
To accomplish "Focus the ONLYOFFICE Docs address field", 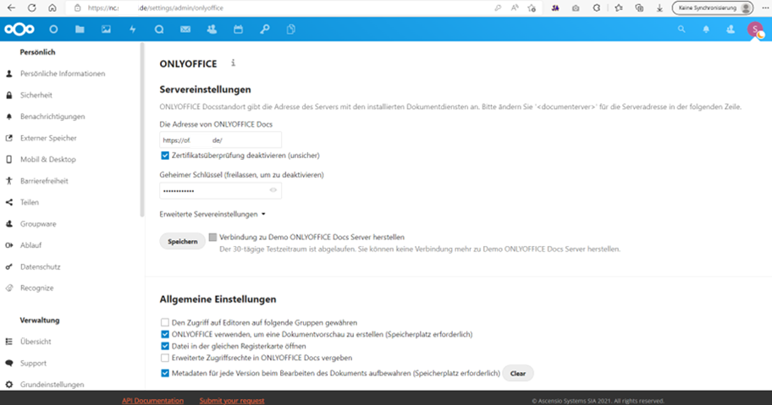I will point(220,140).
